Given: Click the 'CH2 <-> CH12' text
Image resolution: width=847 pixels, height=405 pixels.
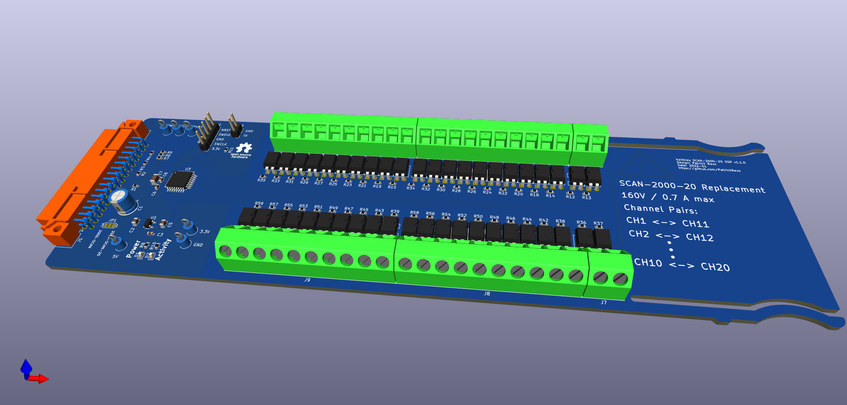Looking at the screenshot, I should point(671,235).
